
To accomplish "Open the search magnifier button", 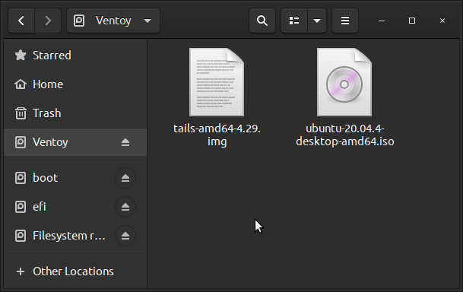I will (x=262, y=21).
